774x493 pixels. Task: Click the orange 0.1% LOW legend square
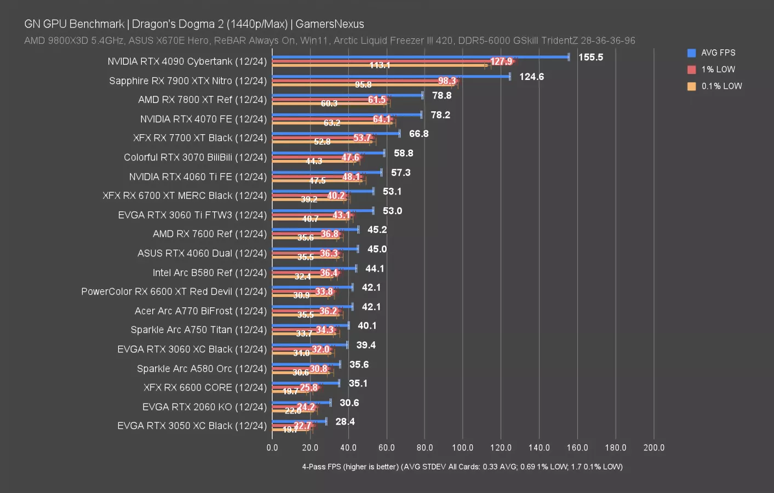tap(691, 86)
